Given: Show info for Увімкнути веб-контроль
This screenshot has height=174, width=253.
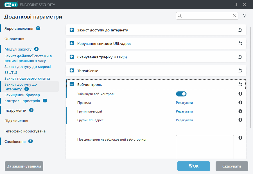Looking at the screenshot, I should point(240,94).
